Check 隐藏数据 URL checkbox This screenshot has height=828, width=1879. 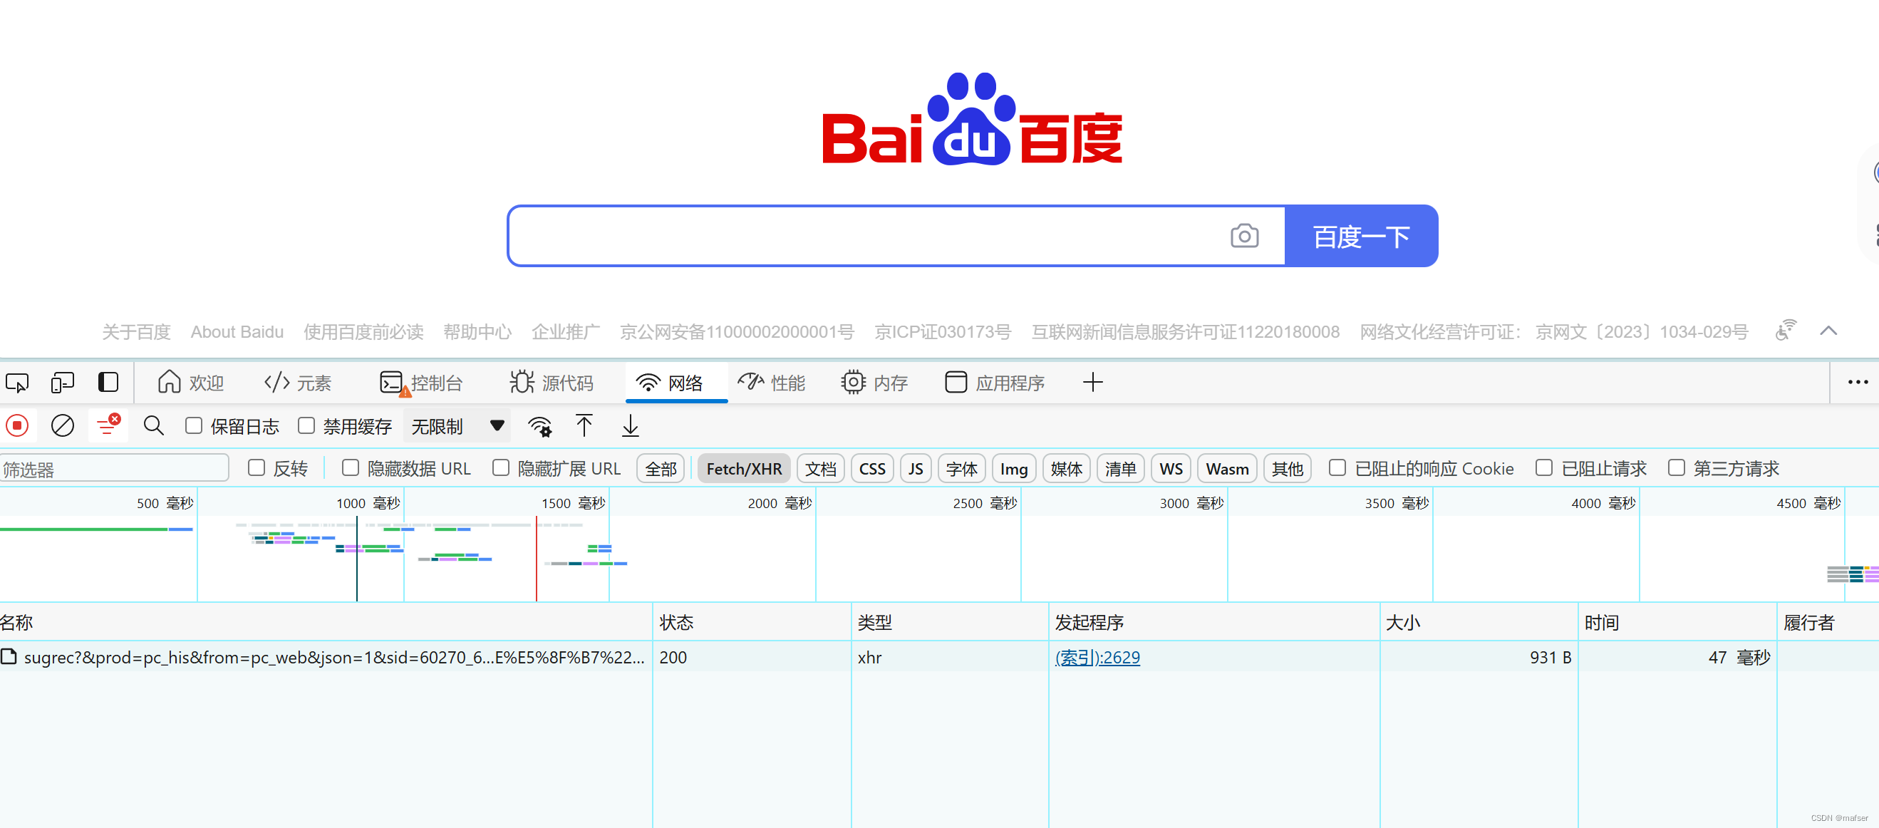[350, 467]
